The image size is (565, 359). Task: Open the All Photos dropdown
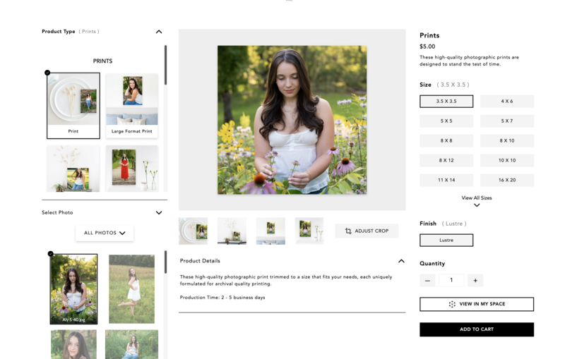105,233
